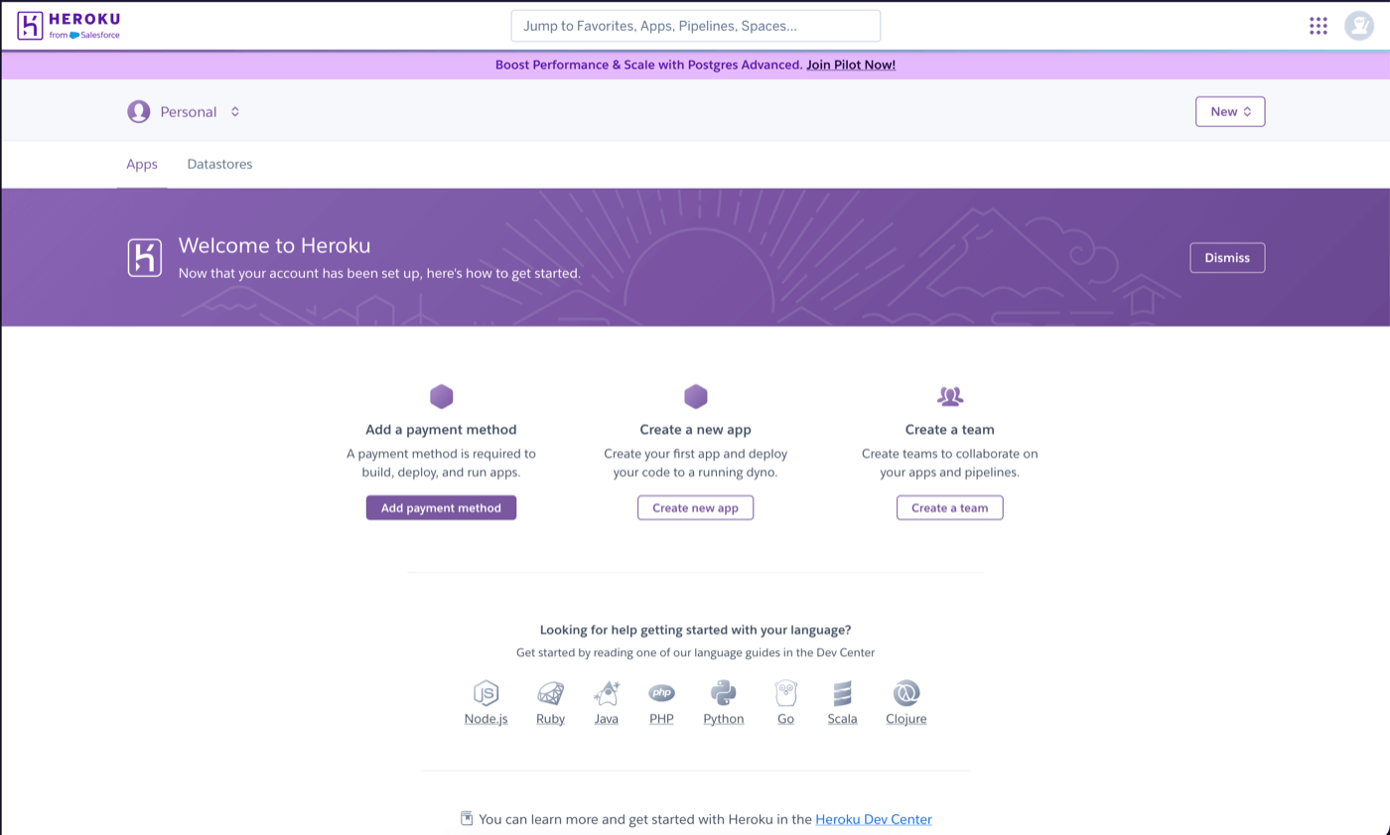1390x835 pixels.
Task: Open the Node.js language guide
Action: pos(486,702)
